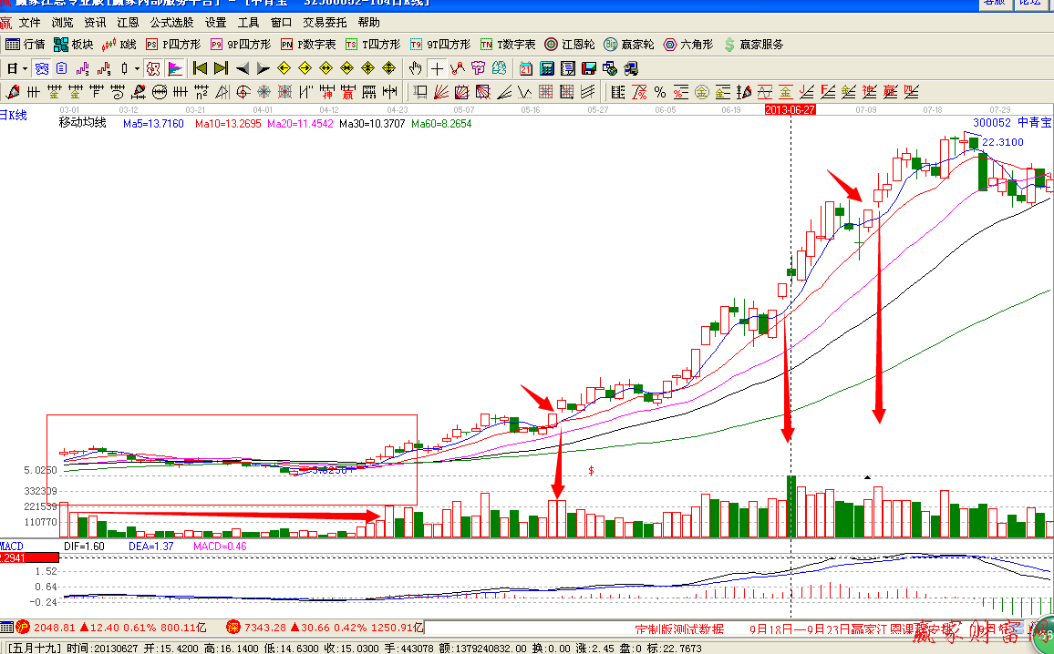Expand the candlestick style dropdown arrow

[x=138, y=68]
